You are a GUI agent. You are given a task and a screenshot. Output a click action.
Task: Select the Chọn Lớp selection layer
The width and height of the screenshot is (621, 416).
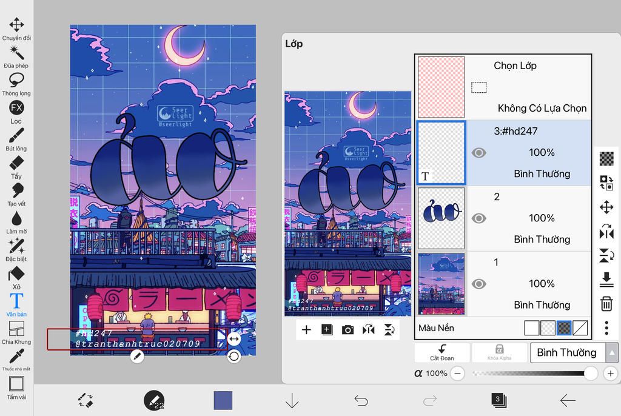503,87
